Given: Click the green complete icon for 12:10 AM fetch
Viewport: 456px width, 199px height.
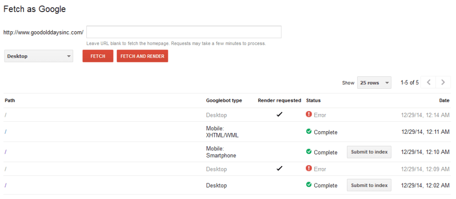Looking at the screenshot, I should 309,152.
